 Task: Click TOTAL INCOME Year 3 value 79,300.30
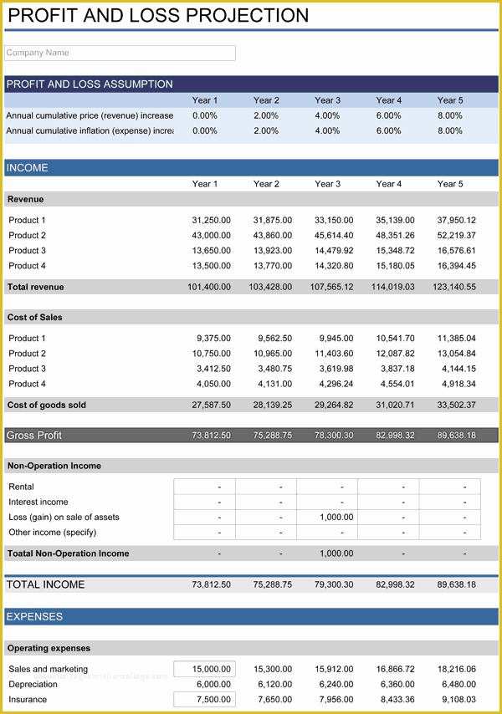[334, 584]
